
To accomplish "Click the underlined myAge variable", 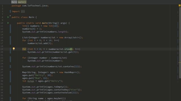I will coord(31,81).
